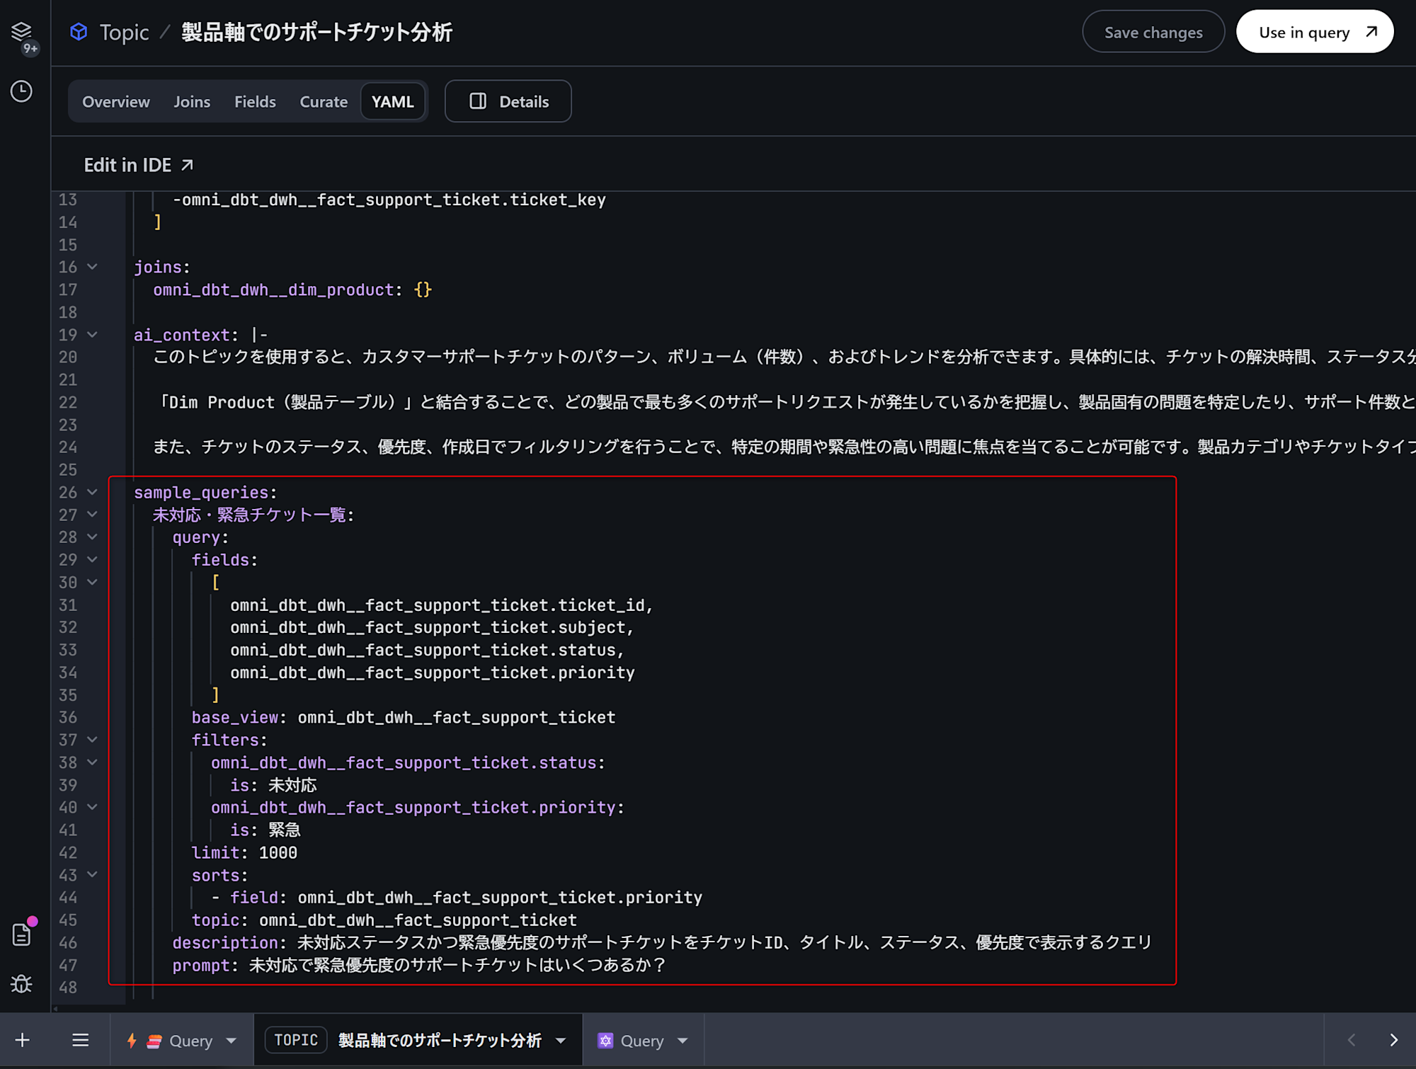Collapse the sample_queries fold chevron

coord(92,492)
